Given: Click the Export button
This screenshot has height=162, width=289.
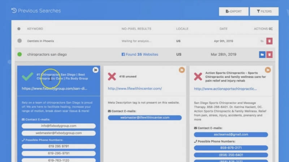Looking at the screenshot, I should pyautogui.click(x=233, y=12).
